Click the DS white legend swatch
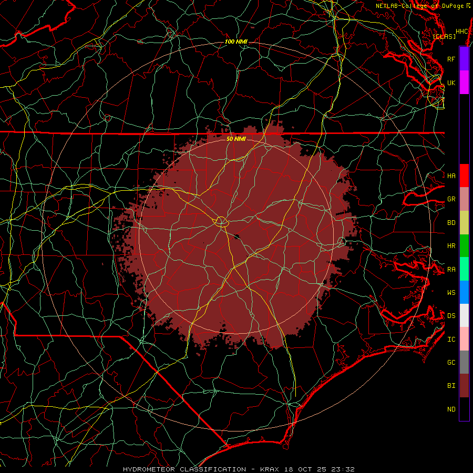Screen dimensions: 473x473 [x=464, y=315]
